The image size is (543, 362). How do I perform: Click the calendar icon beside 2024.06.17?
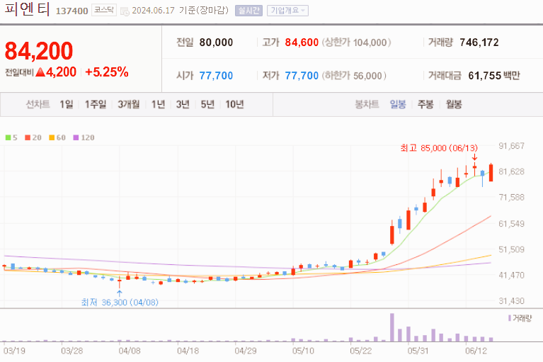point(125,11)
